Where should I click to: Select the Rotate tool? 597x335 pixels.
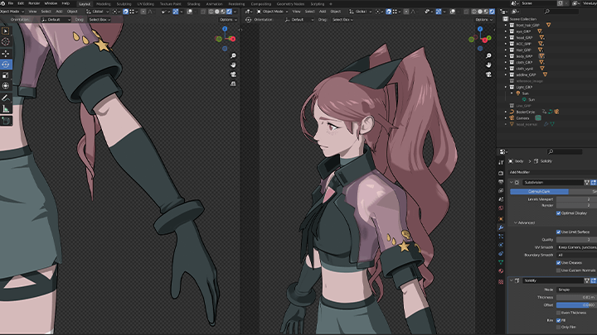click(5, 65)
